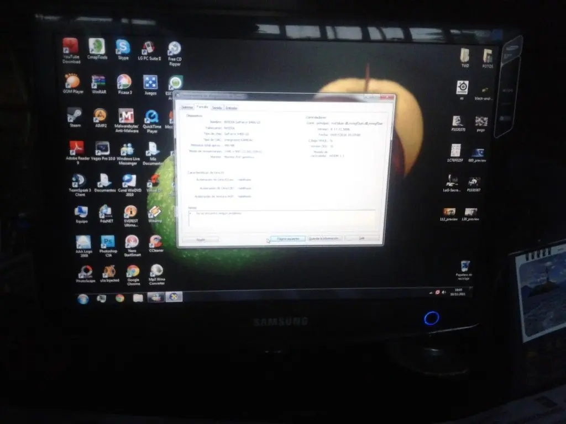
Task: Select the DirectX diagnostic taskbar button
Action: tap(174, 296)
